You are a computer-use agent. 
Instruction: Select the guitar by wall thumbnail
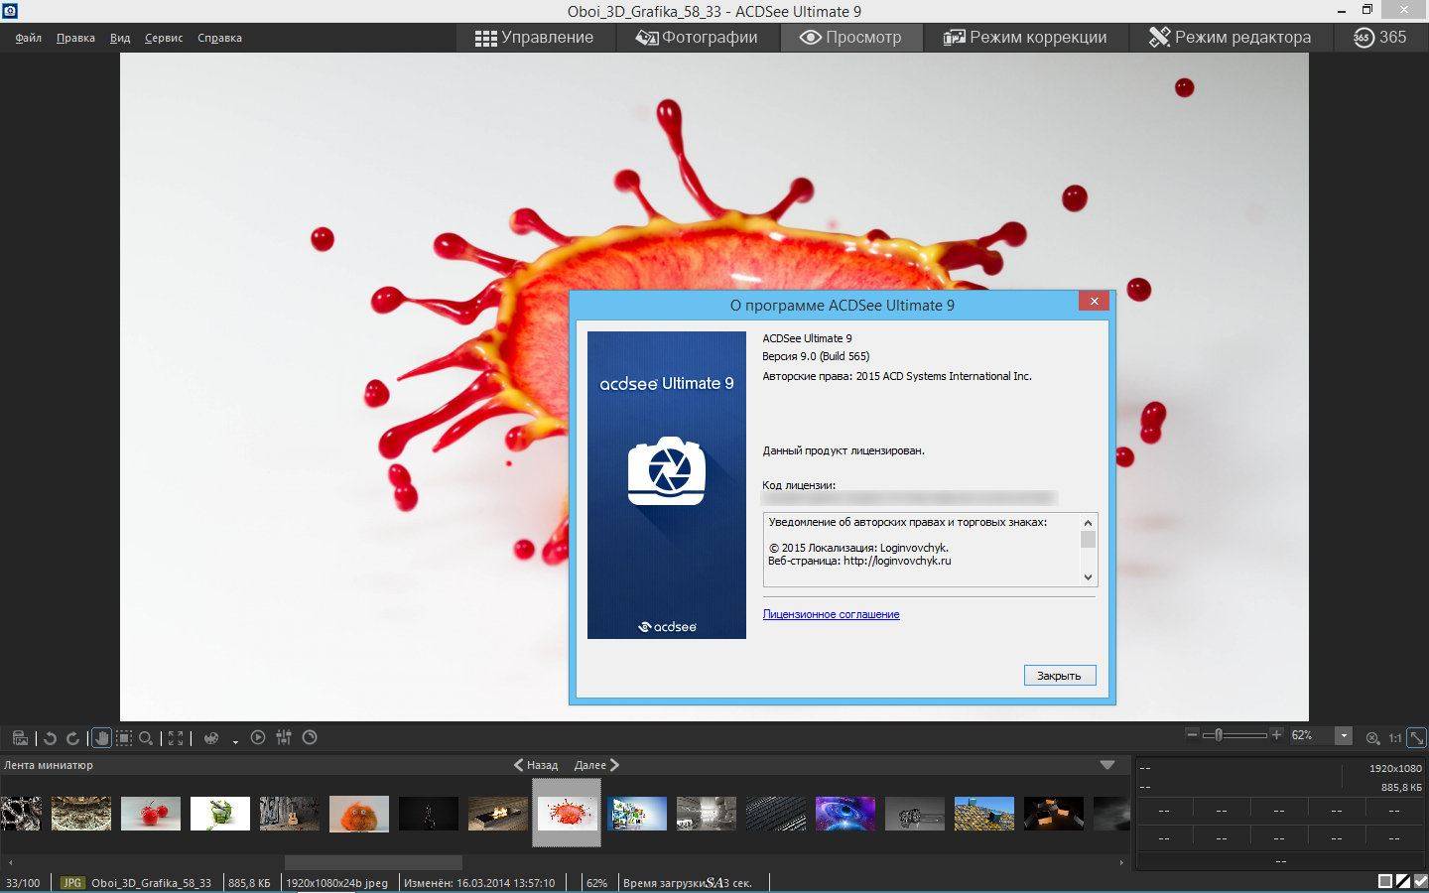click(290, 813)
